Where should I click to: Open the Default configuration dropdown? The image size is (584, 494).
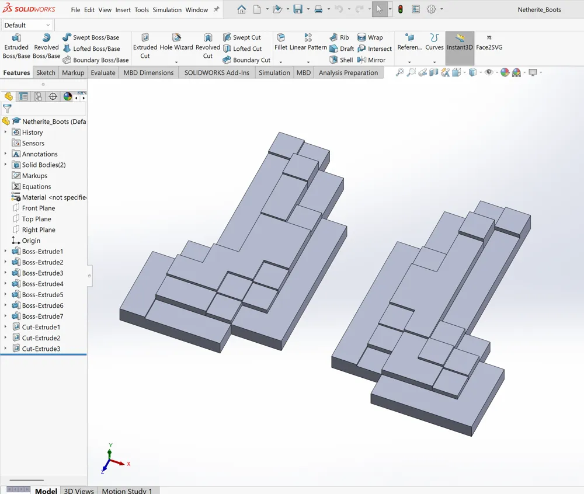(x=27, y=25)
